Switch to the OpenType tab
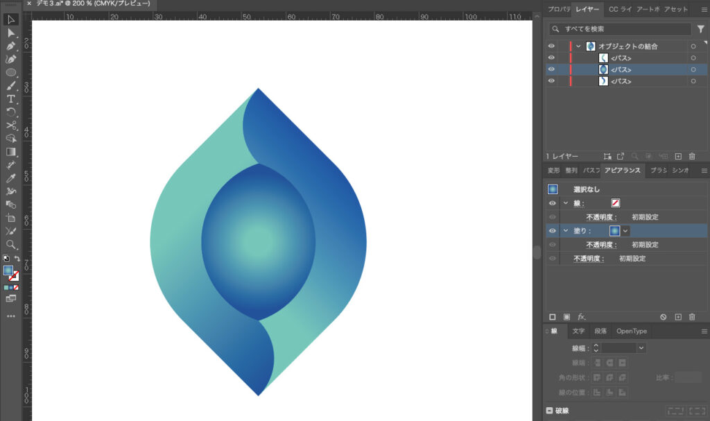The height and width of the screenshot is (421, 710). pyautogui.click(x=631, y=332)
